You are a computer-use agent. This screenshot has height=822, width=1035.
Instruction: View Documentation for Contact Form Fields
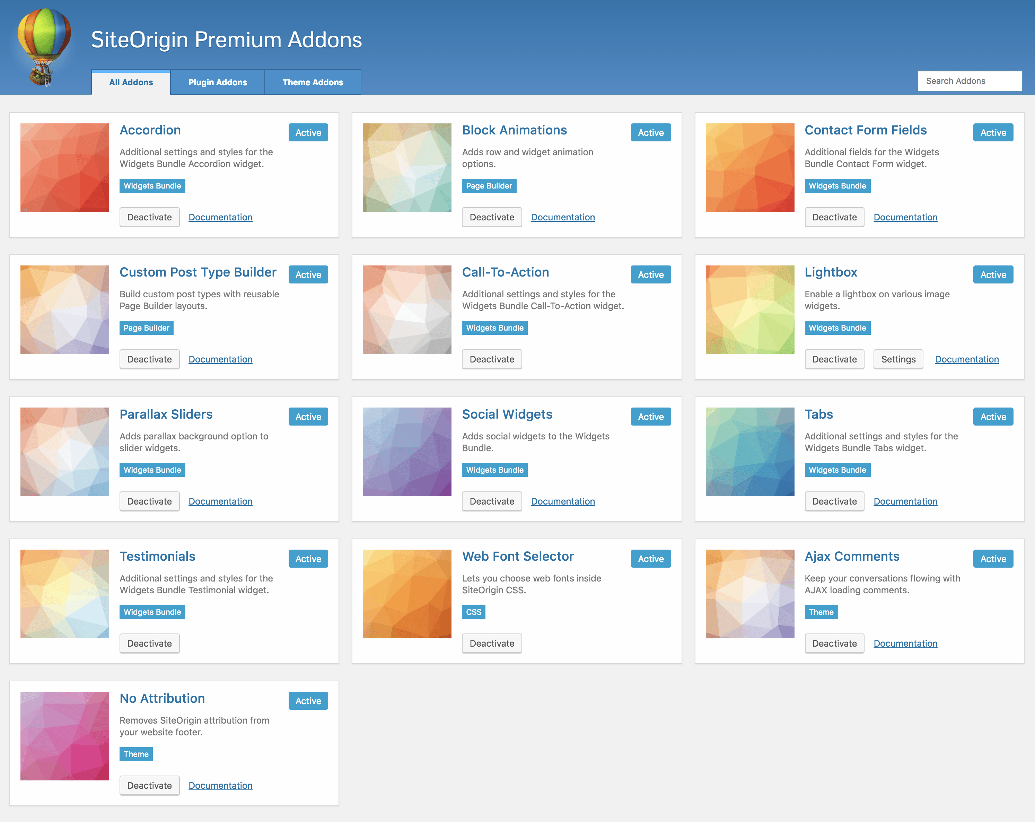click(905, 217)
